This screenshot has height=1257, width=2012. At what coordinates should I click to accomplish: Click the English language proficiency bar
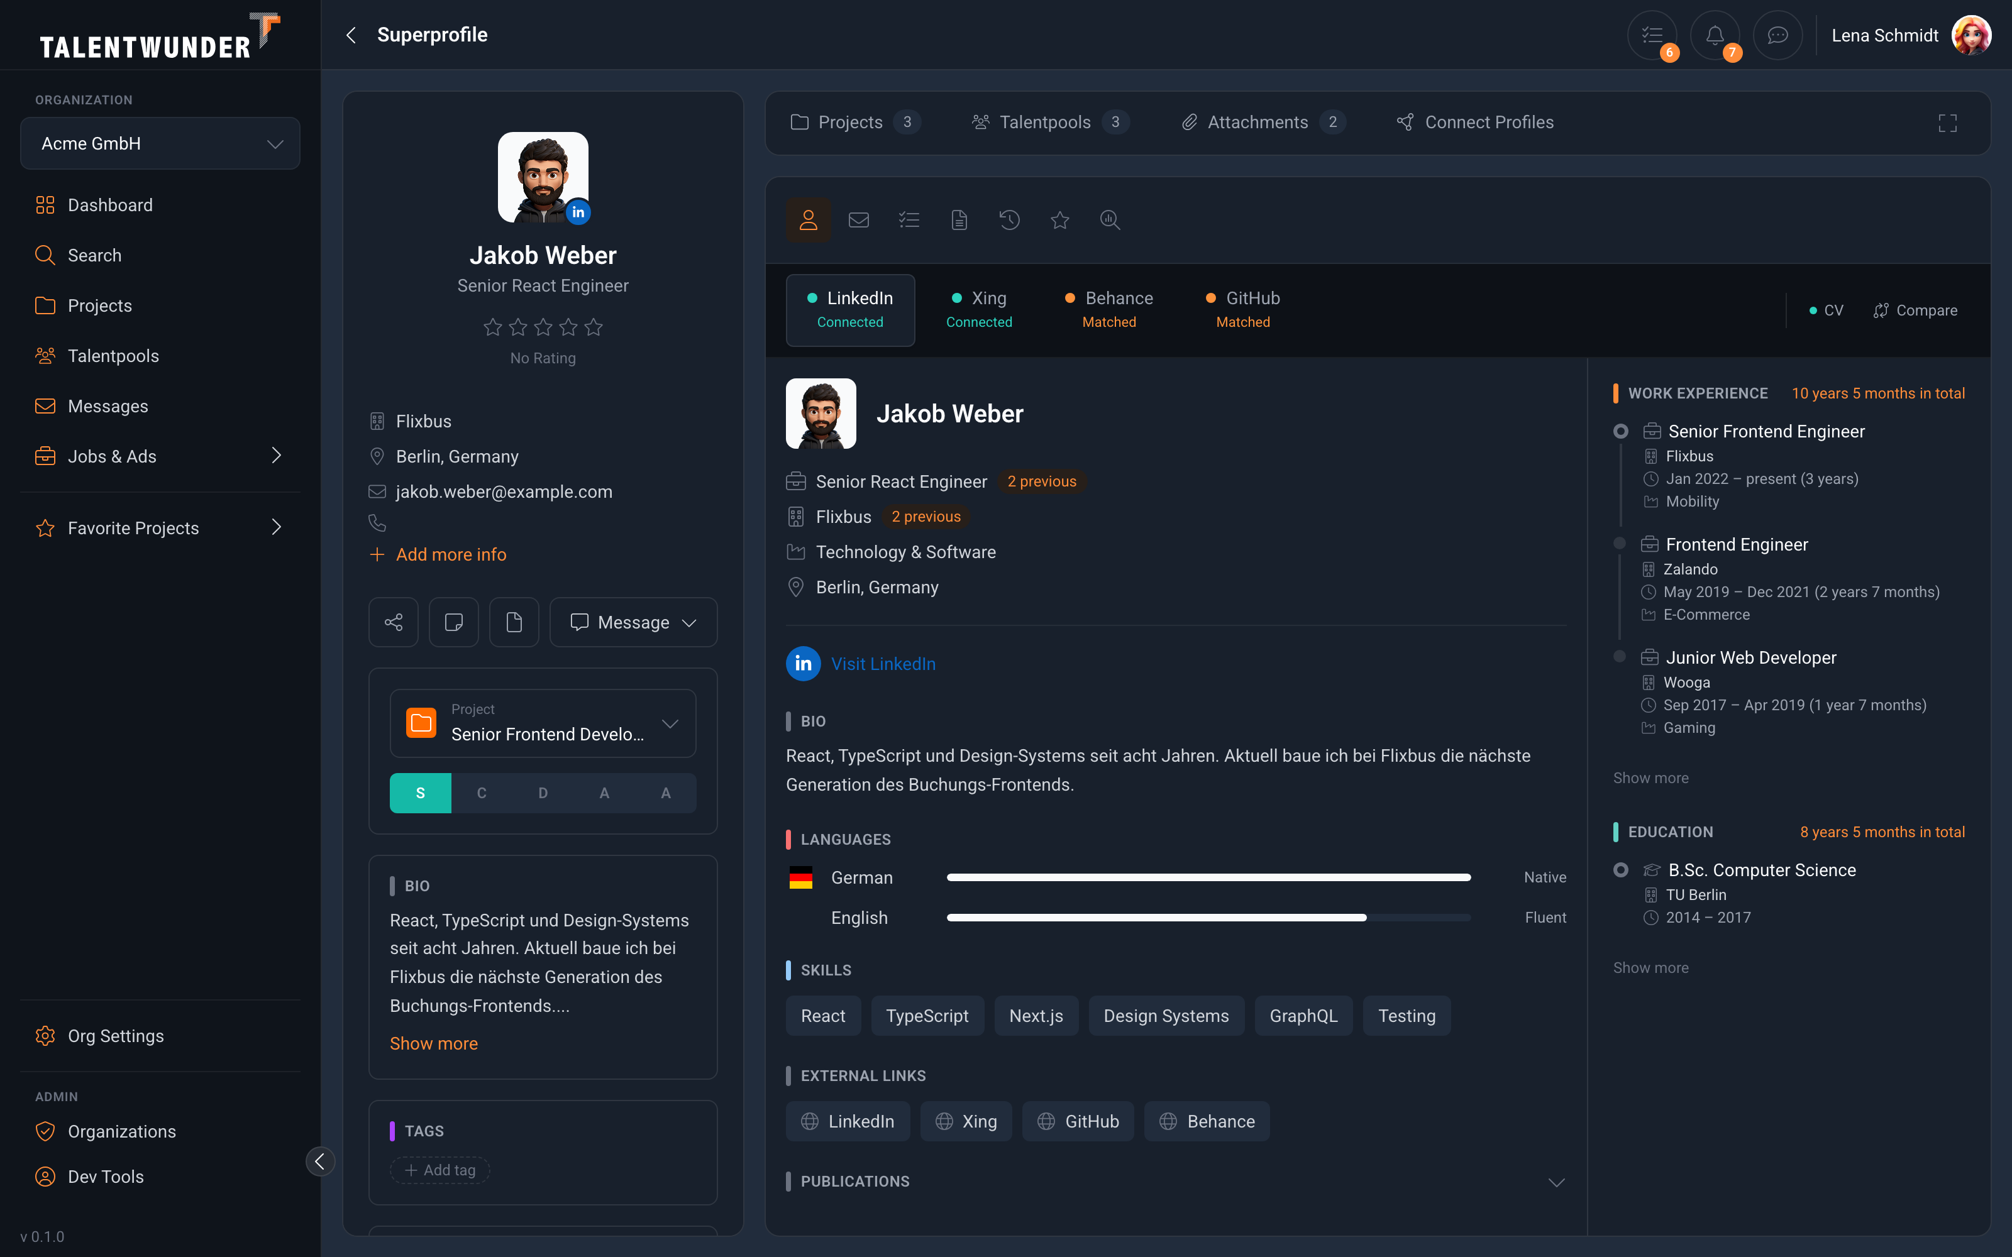(1209, 918)
